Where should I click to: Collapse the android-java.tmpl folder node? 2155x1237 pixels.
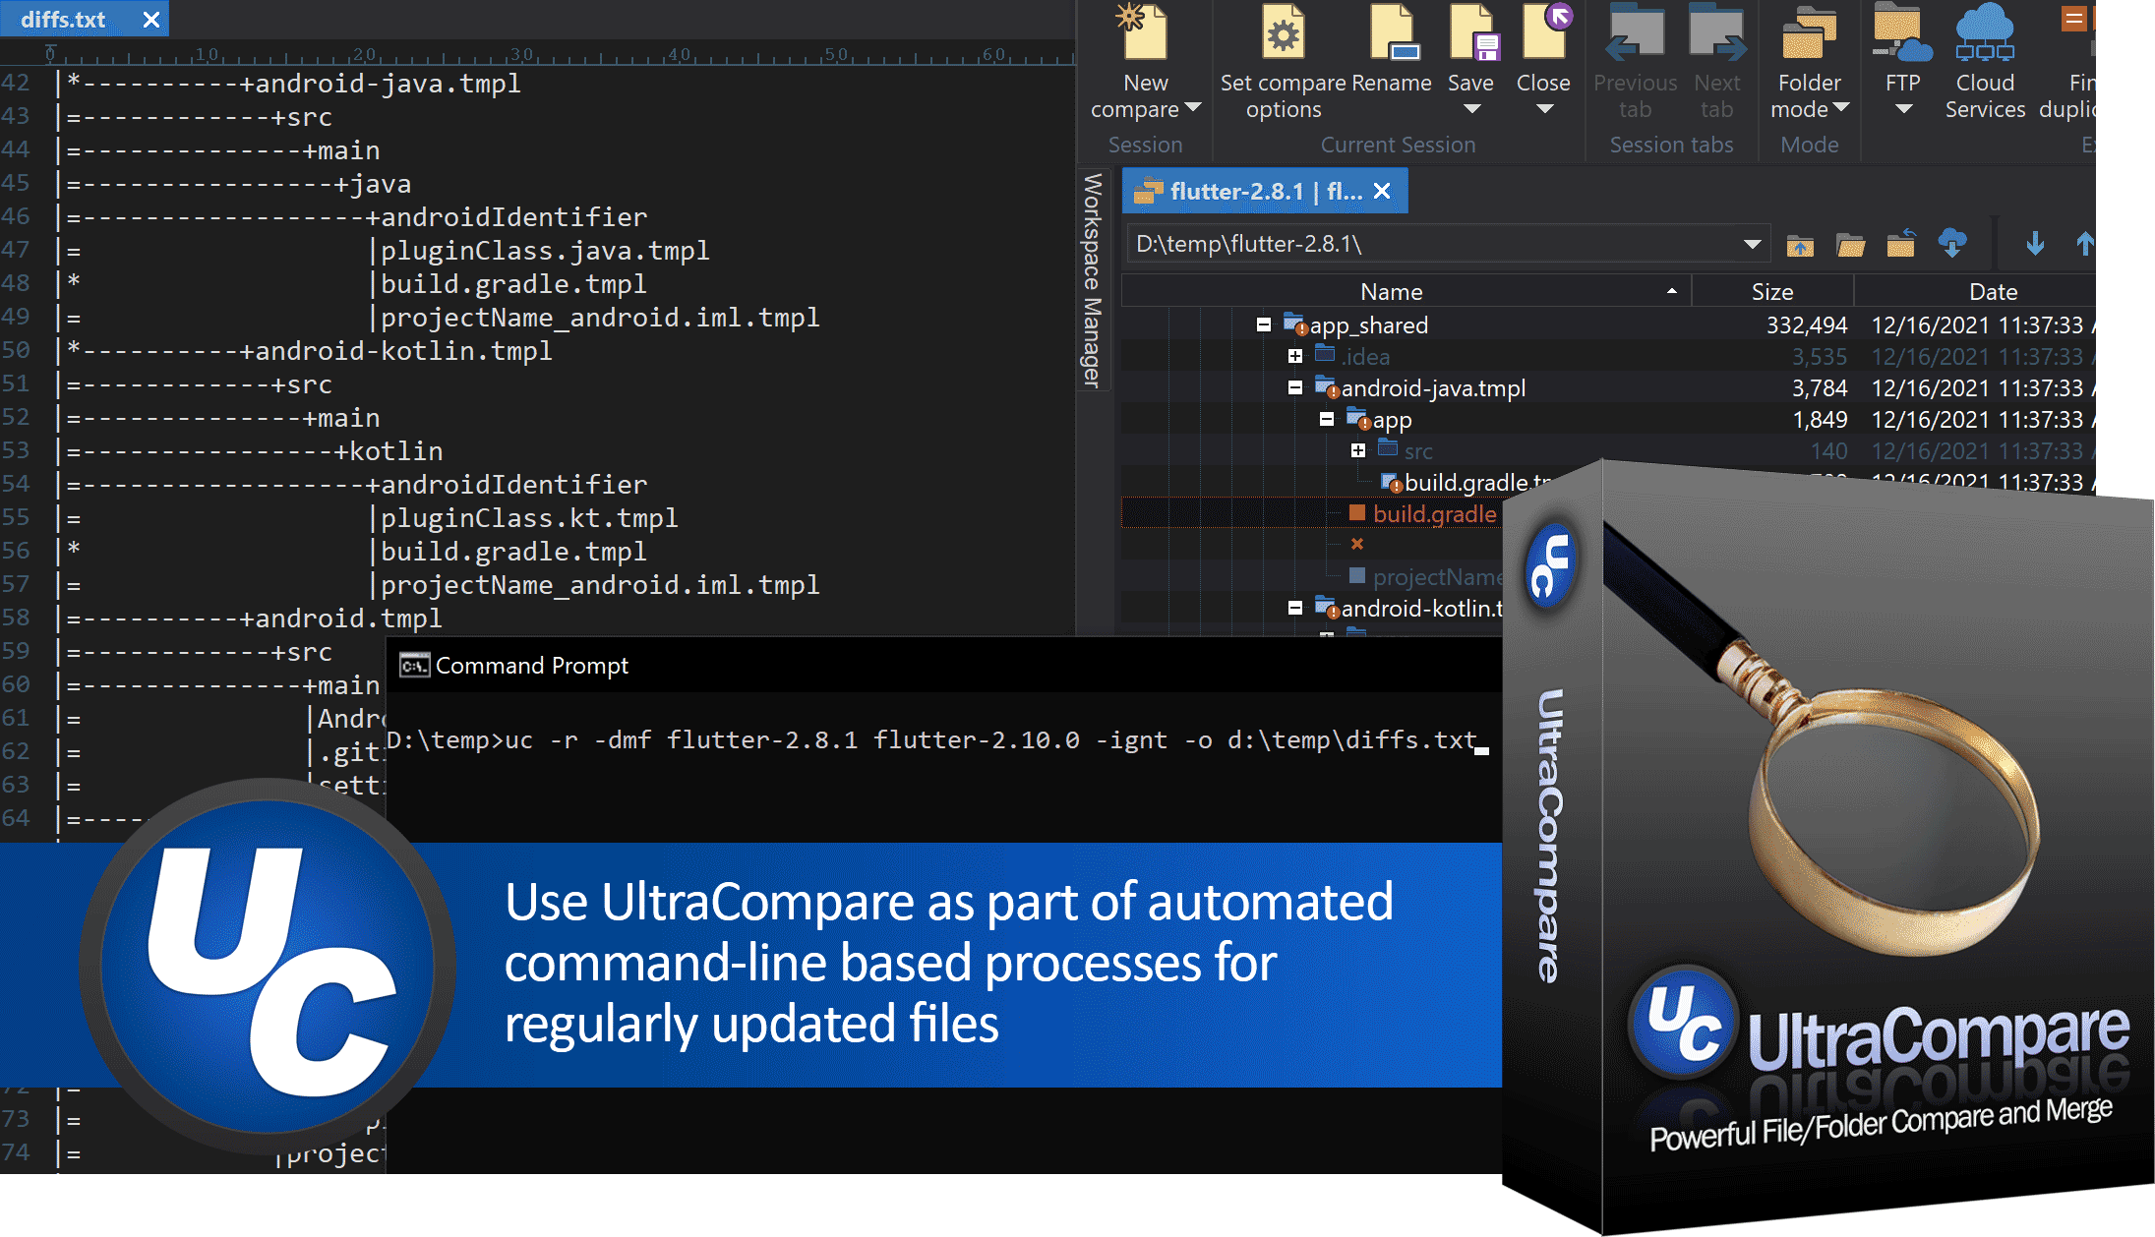pos(1295,387)
